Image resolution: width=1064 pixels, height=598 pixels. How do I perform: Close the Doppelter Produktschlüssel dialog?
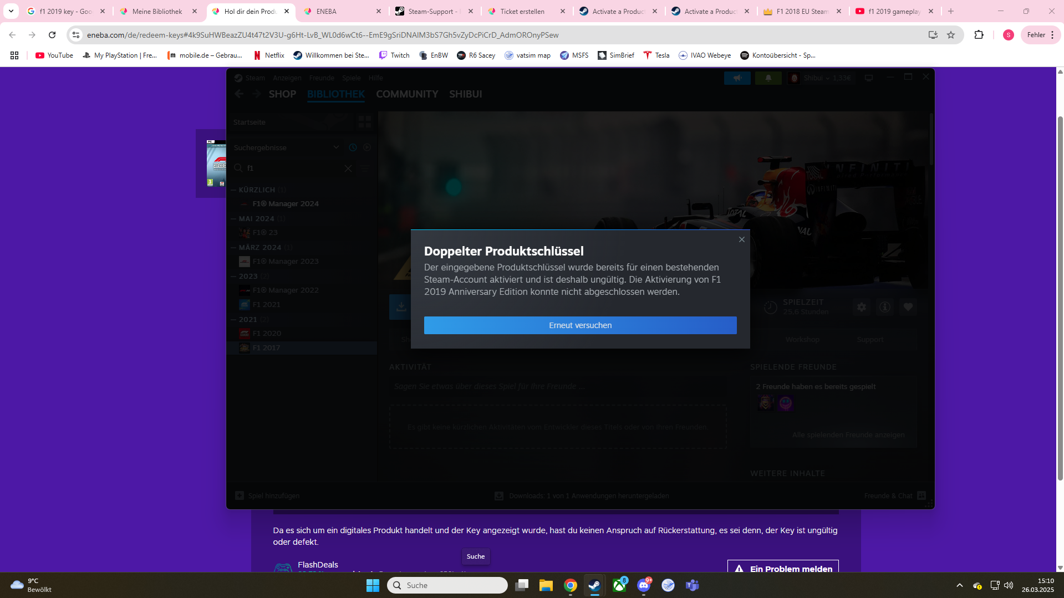point(741,239)
